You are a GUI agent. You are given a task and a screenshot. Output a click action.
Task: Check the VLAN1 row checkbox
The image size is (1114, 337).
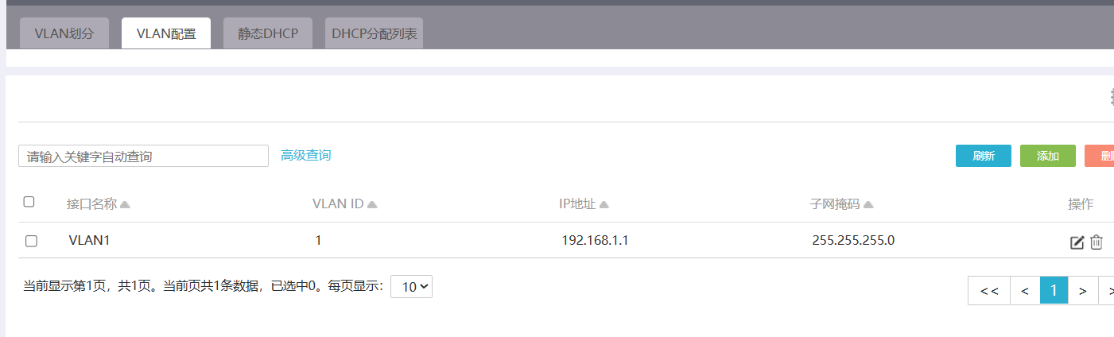pyautogui.click(x=31, y=241)
